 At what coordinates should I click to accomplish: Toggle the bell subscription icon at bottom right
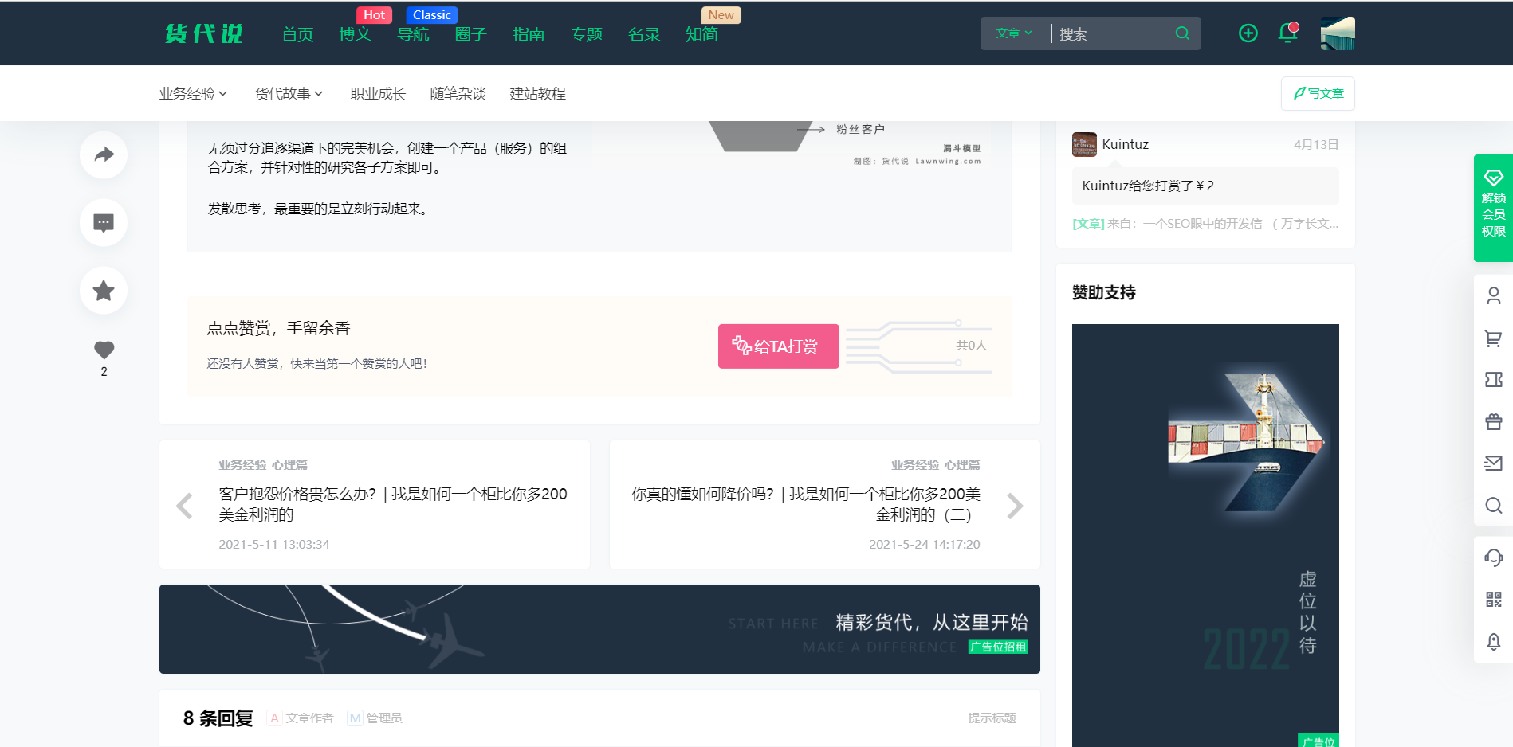[x=1493, y=642]
